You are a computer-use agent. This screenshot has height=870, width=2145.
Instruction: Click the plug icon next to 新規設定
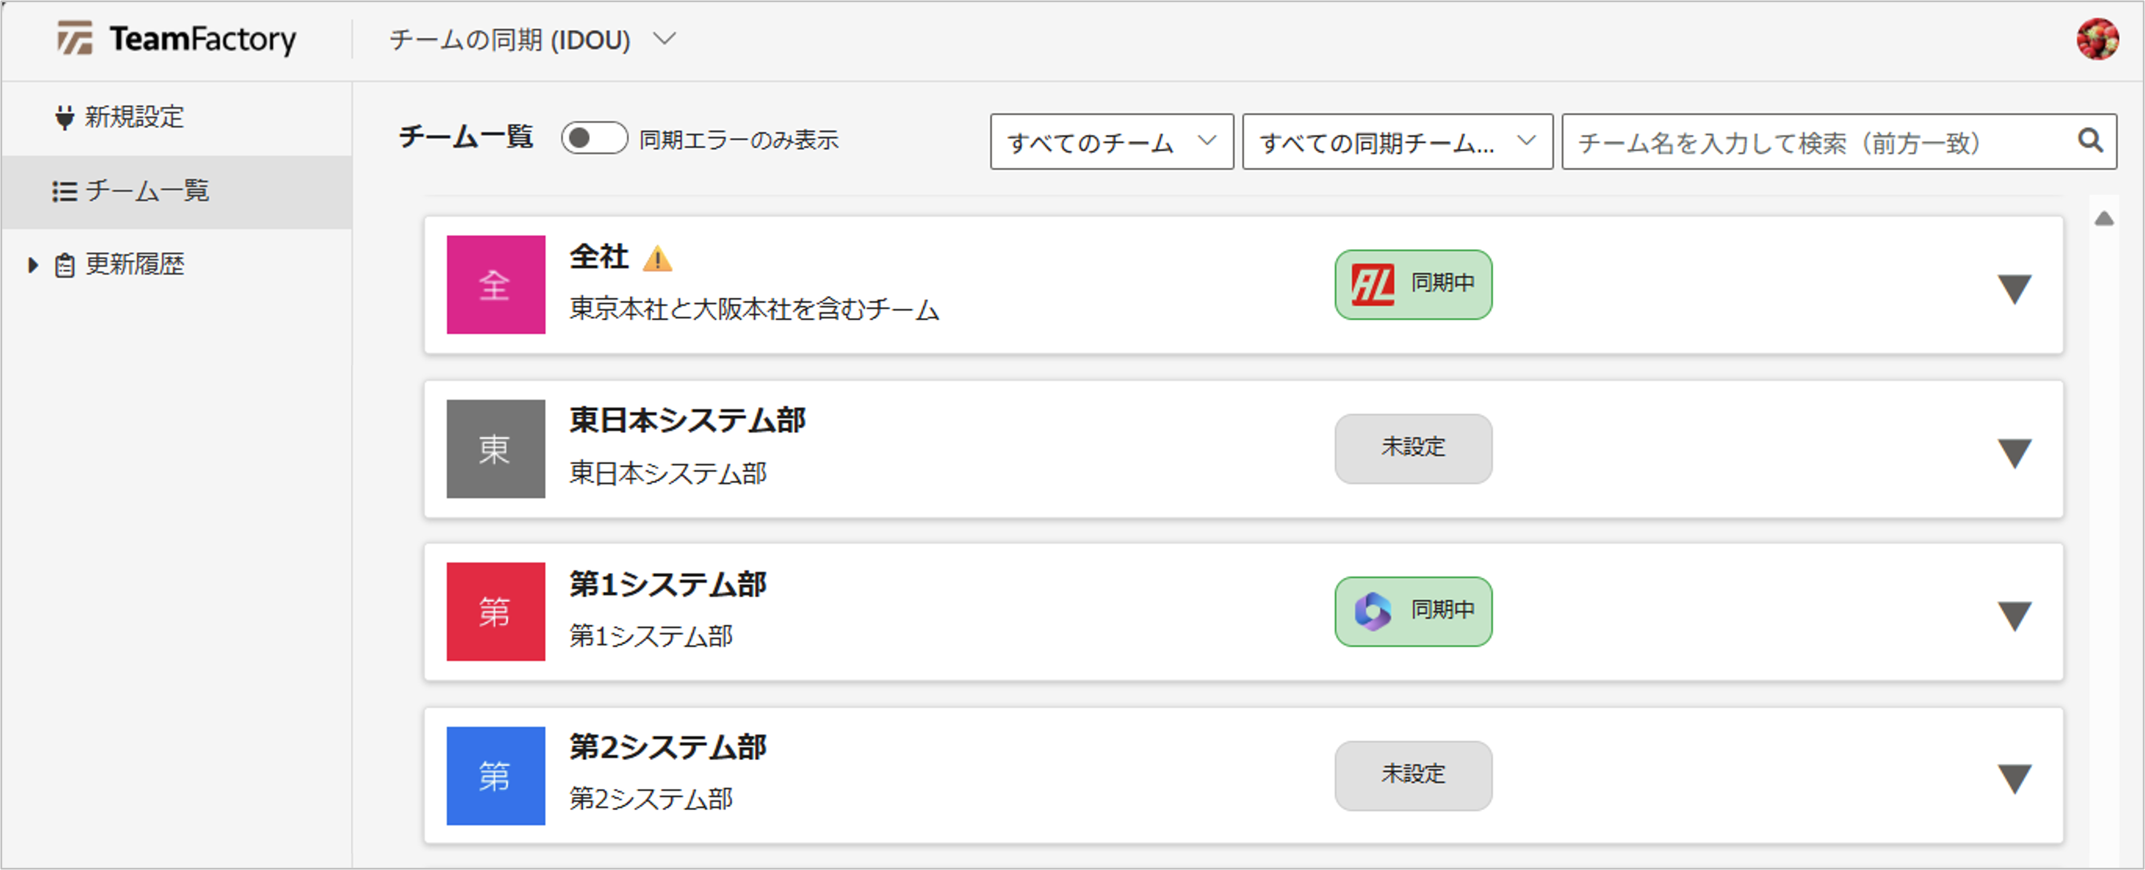pos(64,117)
